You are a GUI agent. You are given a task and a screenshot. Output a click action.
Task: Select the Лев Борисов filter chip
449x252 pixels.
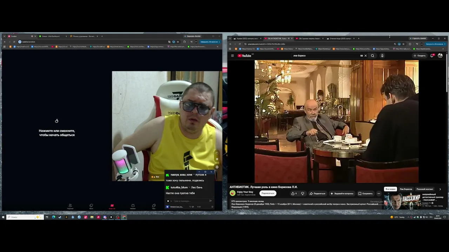click(406, 189)
